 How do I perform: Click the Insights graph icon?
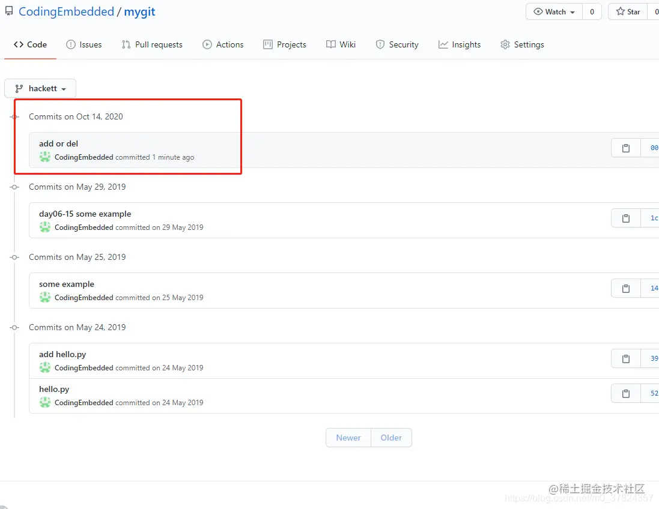coord(443,44)
